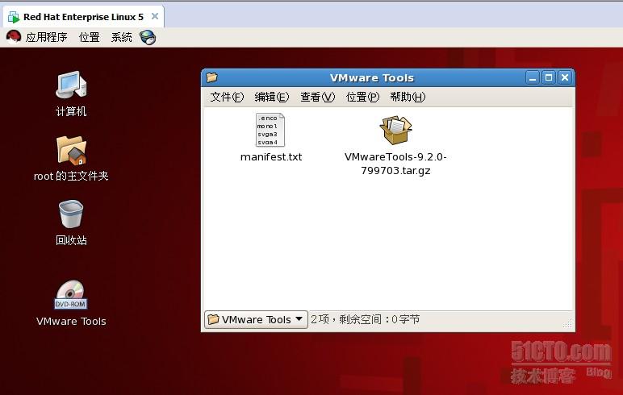This screenshot has width=623, height=395.
Task: Open the 帮助(H) menu
Action: [x=408, y=97]
